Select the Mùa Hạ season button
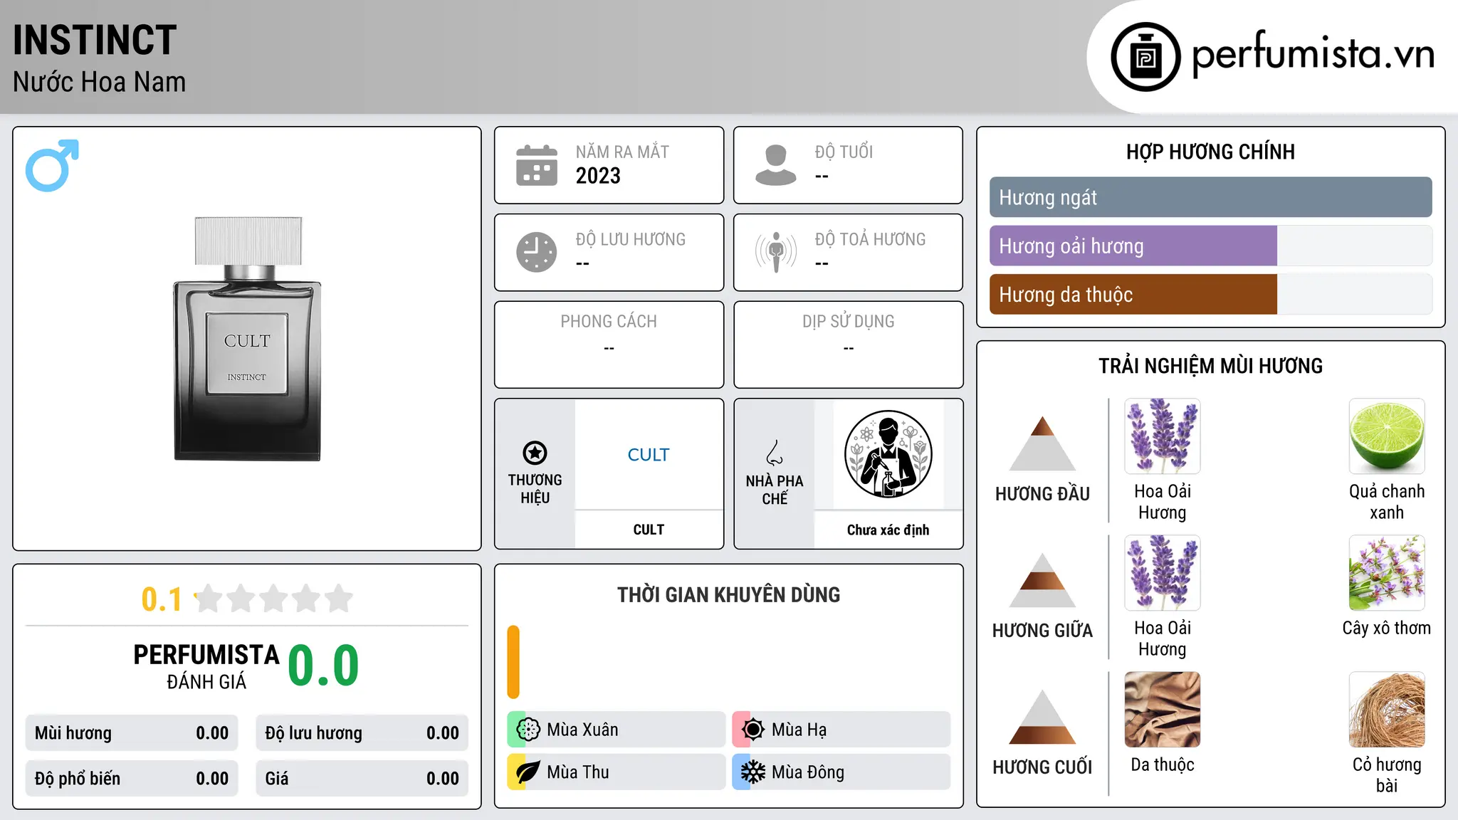The image size is (1458, 820). (841, 730)
